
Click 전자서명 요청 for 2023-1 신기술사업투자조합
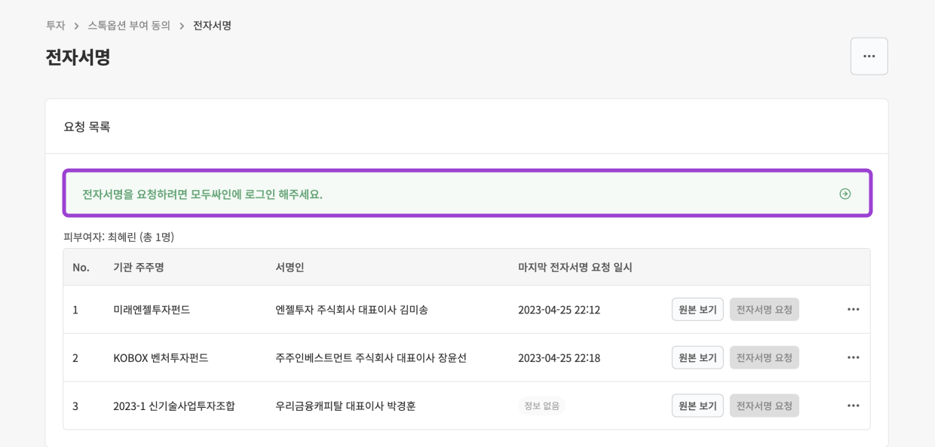pos(764,406)
